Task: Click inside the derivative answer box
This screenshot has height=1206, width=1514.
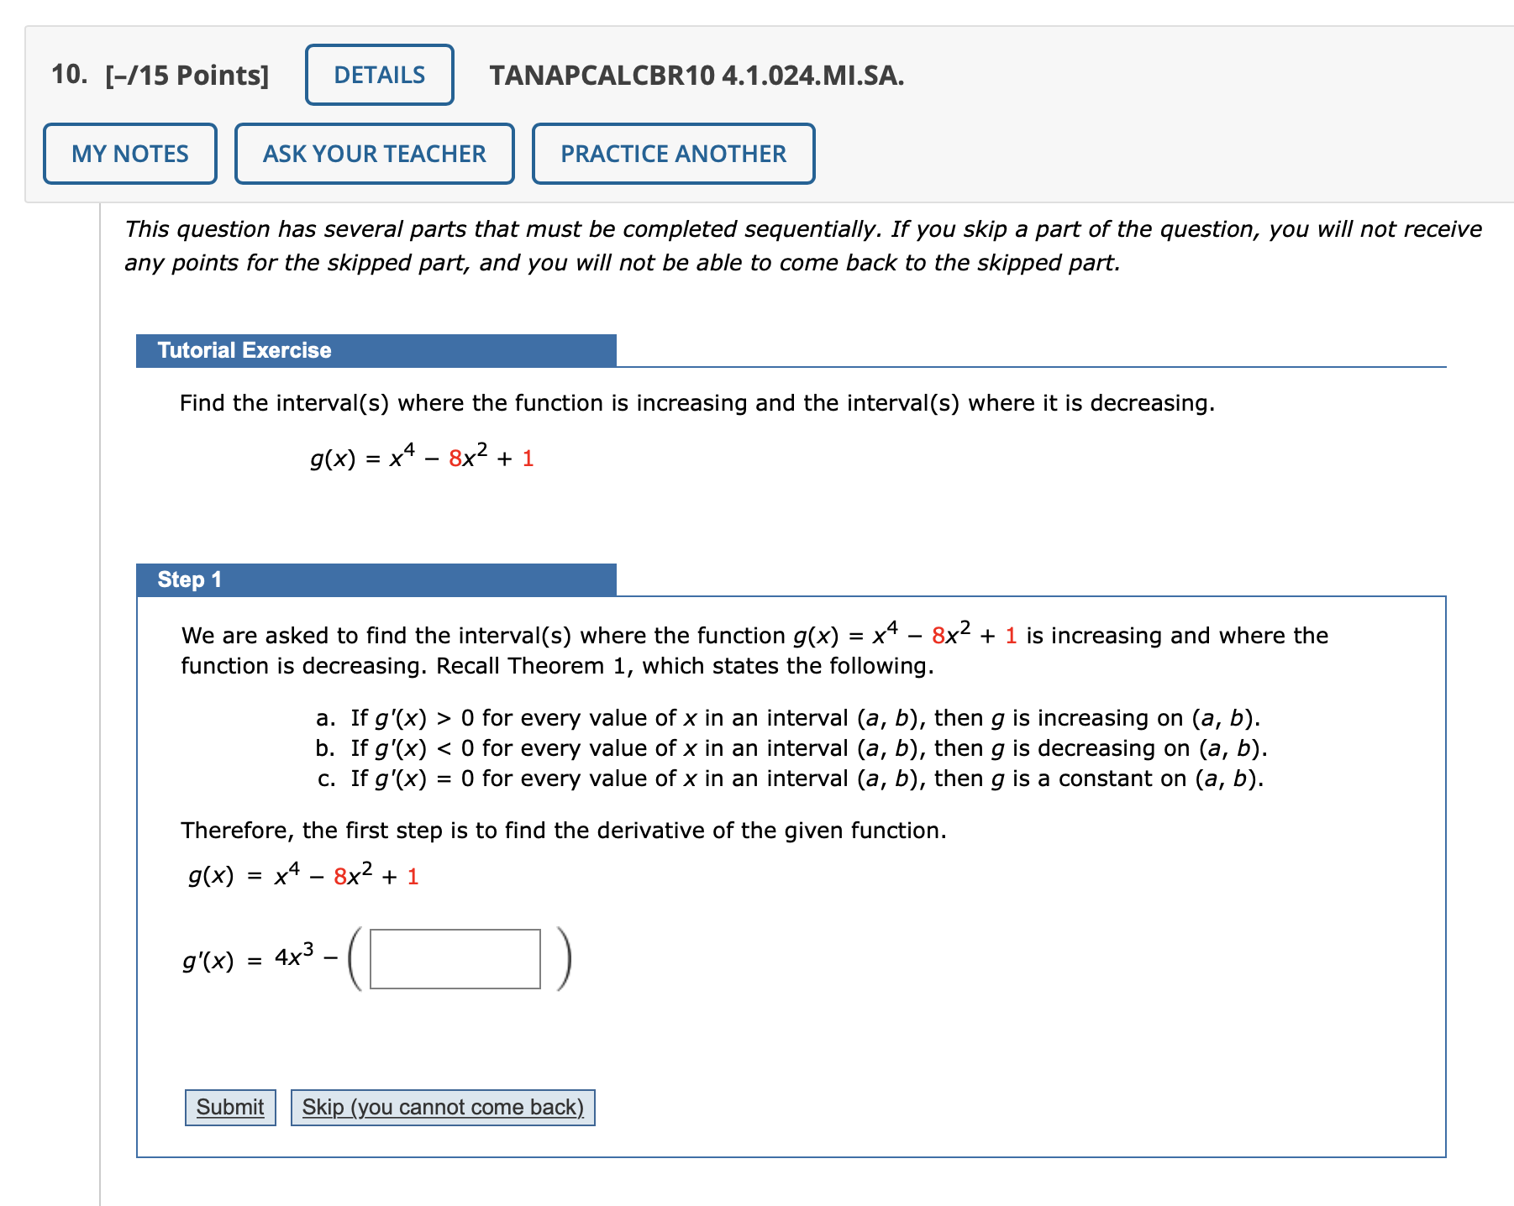Action: 455,960
